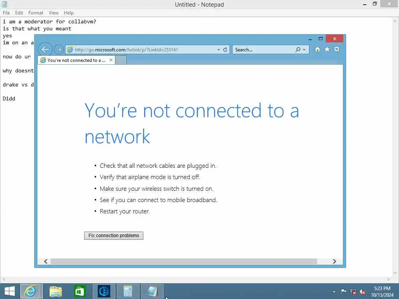The width and height of the screenshot is (399, 299).
Task: Open the Action Center flag icon
Action: click(x=343, y=291)
